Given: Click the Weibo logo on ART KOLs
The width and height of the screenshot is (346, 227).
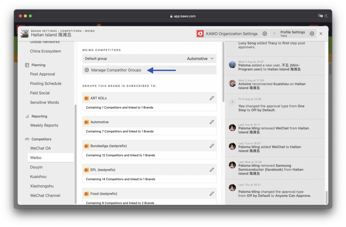Looking at the screenshot, I should 86,98.
